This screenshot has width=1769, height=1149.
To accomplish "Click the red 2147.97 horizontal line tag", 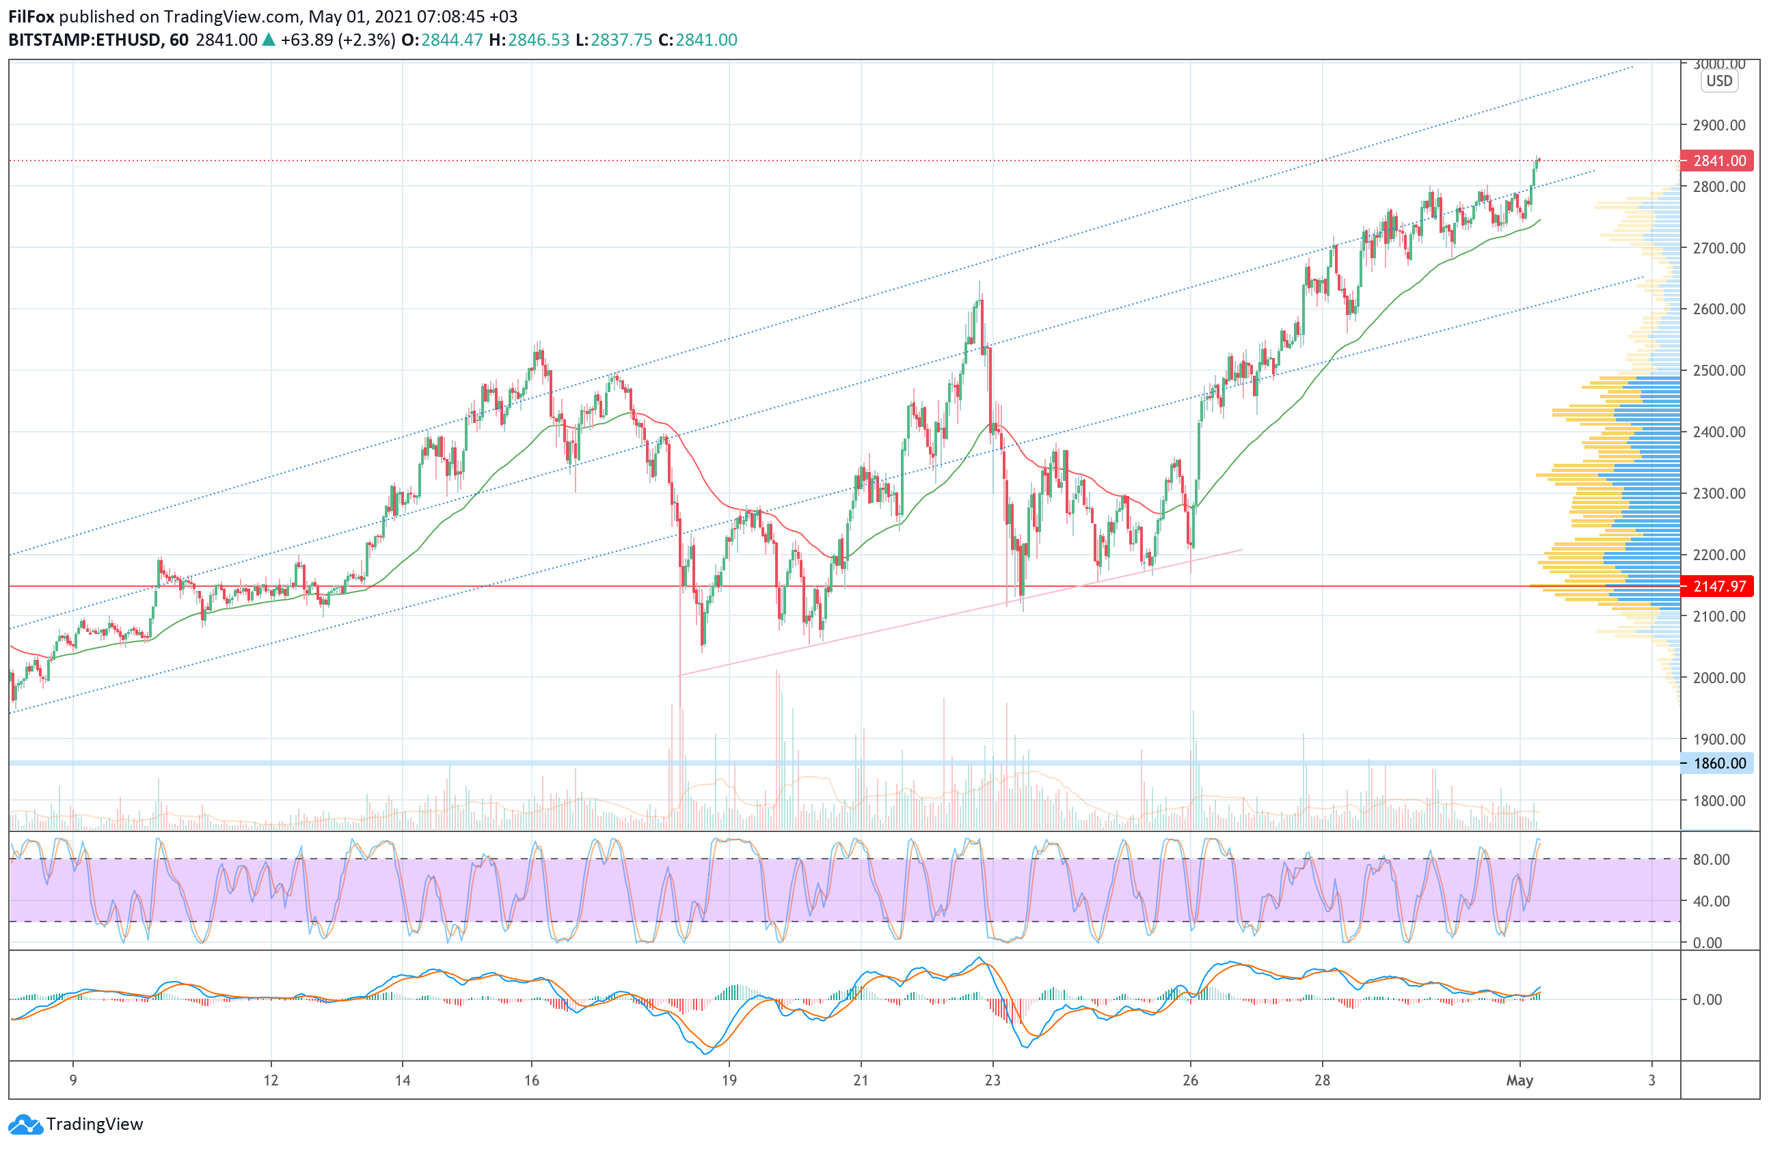I will (1718, 586).
